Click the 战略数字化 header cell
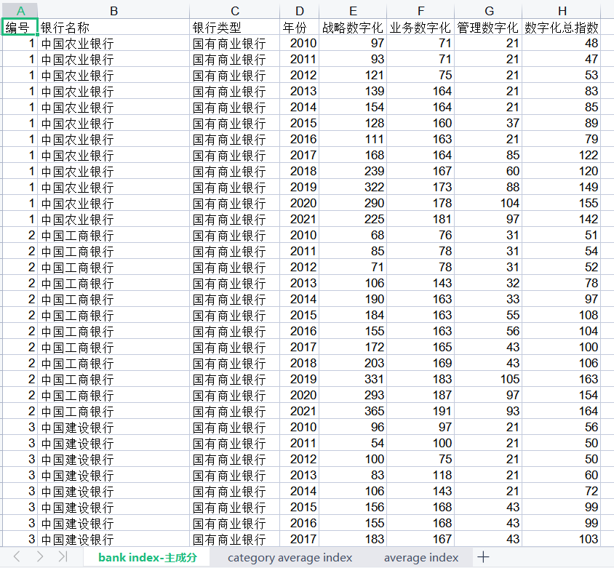This screenshot has height=568, width=614. click(353, 27)
